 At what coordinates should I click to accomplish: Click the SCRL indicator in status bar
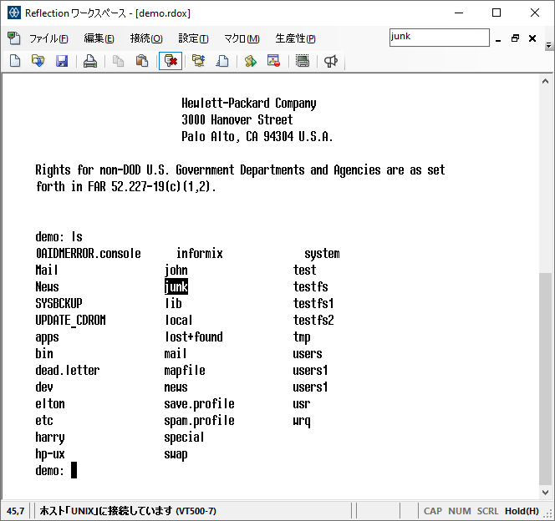click(x=487, y=511)
